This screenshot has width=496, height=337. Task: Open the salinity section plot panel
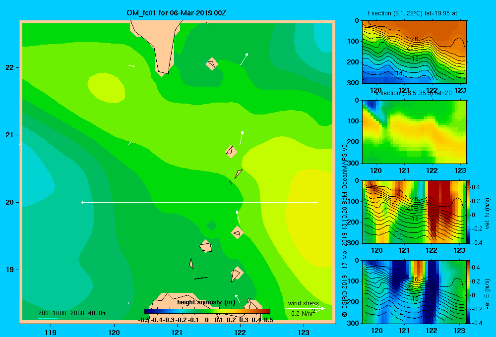414,132
